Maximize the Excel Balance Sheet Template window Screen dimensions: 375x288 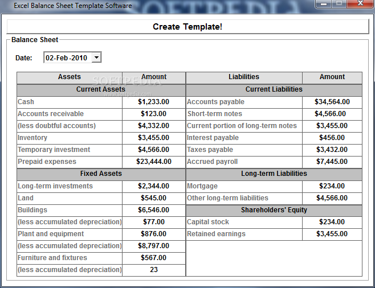pyautogui.click(x=339, y=3)
